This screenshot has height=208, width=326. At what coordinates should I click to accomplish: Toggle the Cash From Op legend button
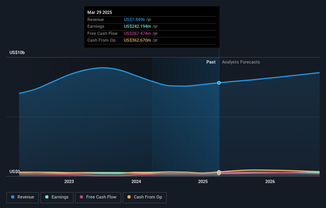pos(145,197)
